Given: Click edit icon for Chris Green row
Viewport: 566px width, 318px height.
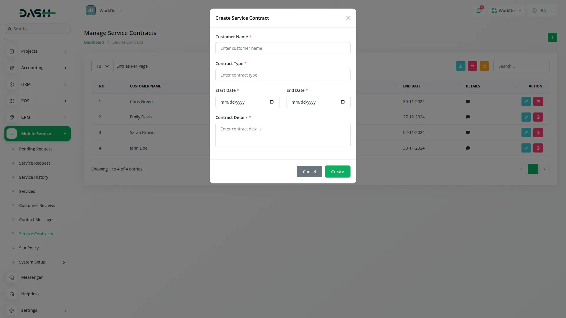Looking at the screenshot, I should coord(526,102).
